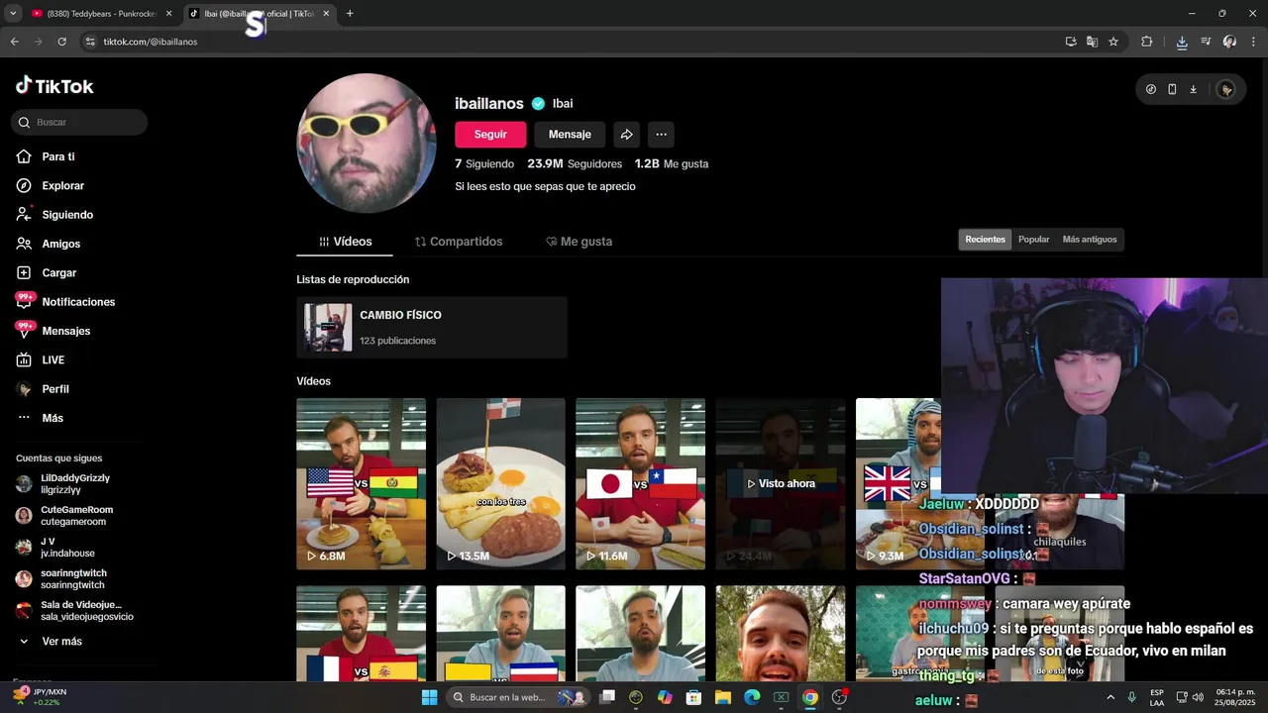Open CAMBIO FÍSICO playlist

[432, 328]
